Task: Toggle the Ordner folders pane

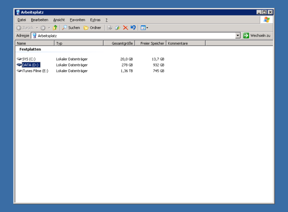Action: tap(92, 28)
